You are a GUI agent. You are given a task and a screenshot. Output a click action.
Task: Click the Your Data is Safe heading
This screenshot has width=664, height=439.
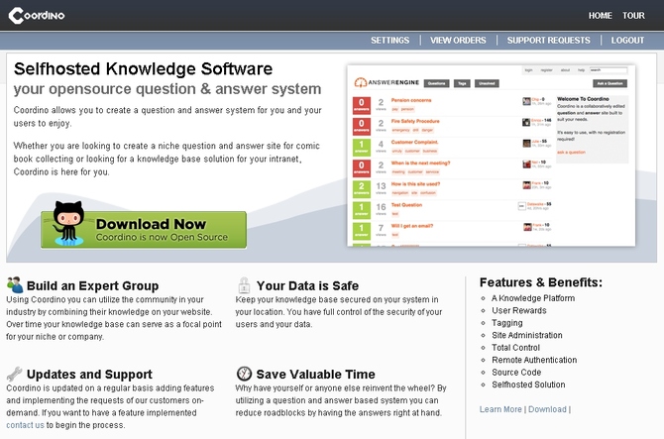click(x=307, y=286)
